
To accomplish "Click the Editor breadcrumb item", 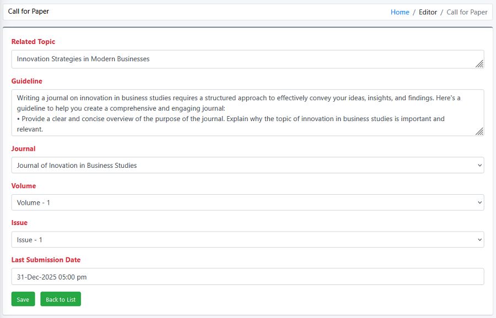I will [428, 12].
